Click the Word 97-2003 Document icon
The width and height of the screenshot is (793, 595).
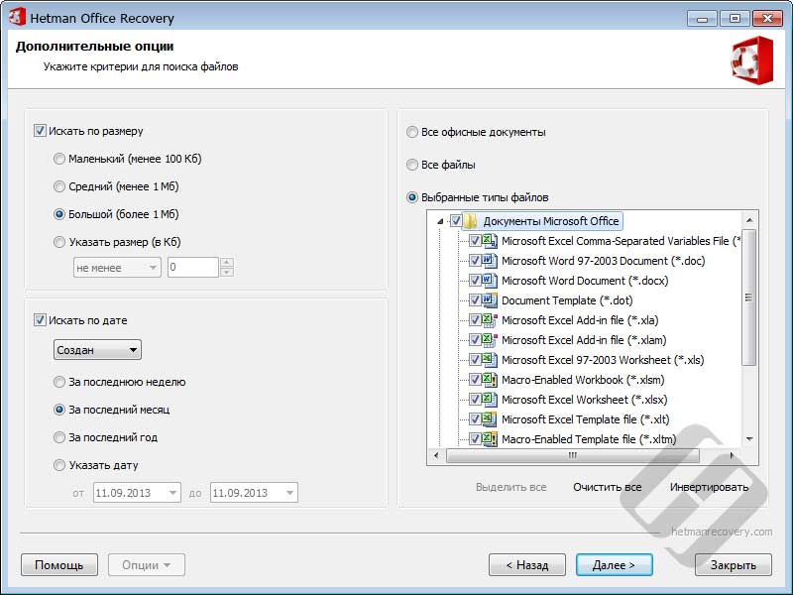(490, 261)
